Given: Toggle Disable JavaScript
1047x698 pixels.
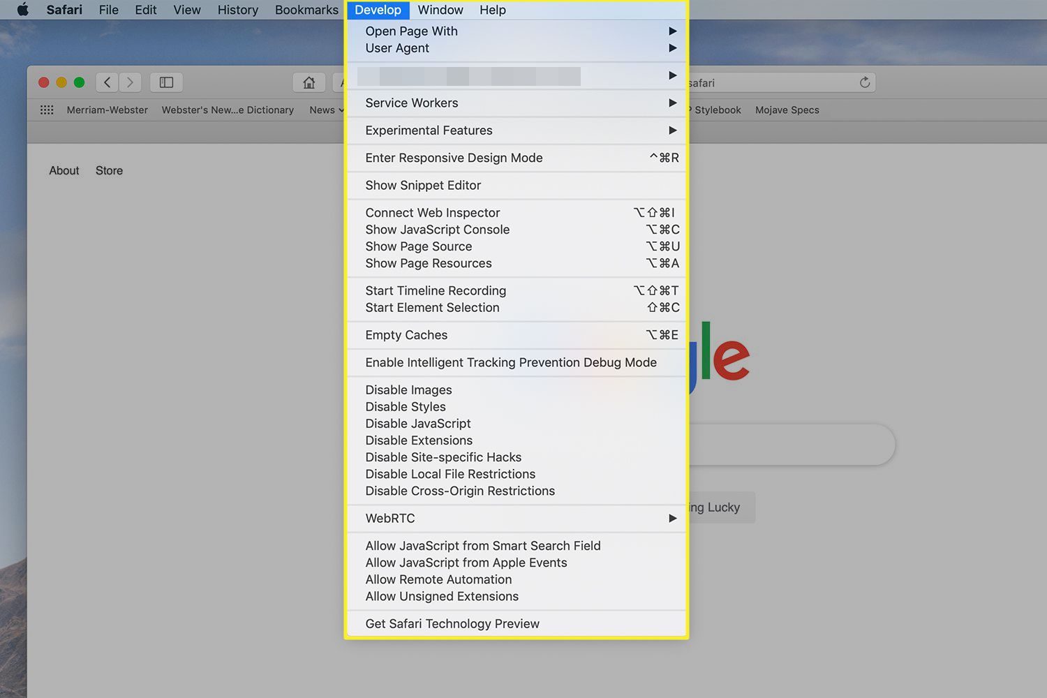Looking at the screenshot, I should [517, 423].
